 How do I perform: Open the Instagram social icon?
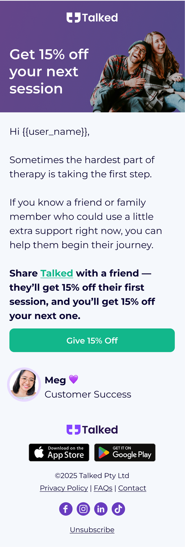pyautogui.click(x=83, y=509)
